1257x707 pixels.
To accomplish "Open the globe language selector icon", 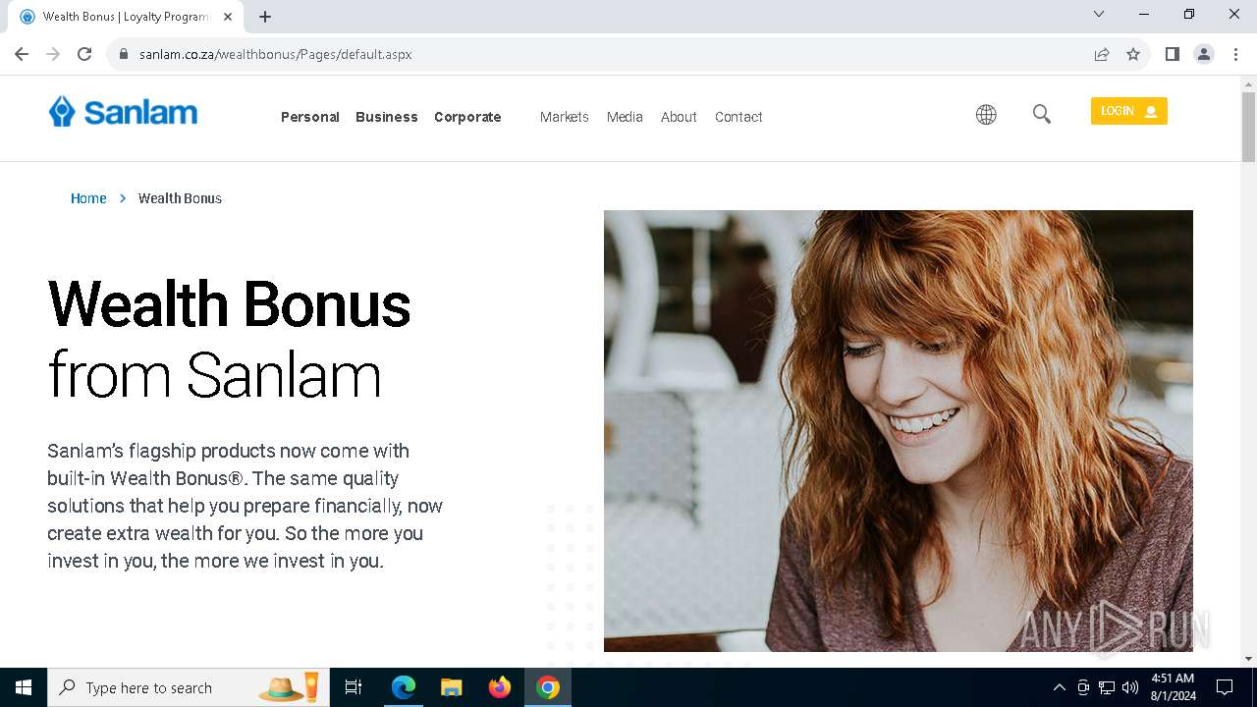I will tap(986, 115).
